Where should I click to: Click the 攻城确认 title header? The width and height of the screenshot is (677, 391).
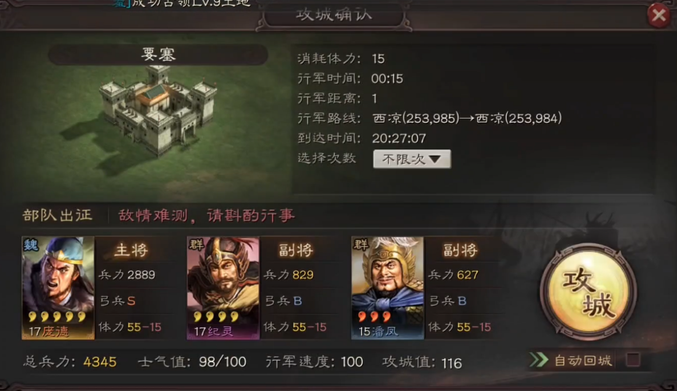pyautogui.click(x=334, y=14)
